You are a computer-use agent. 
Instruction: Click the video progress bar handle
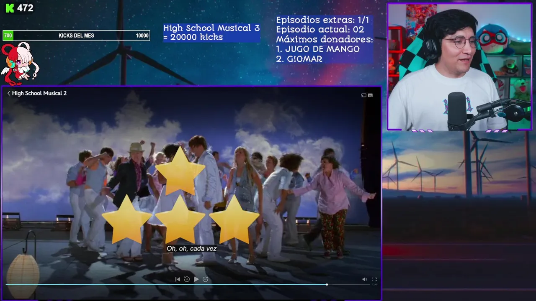(x=327, y=285)
